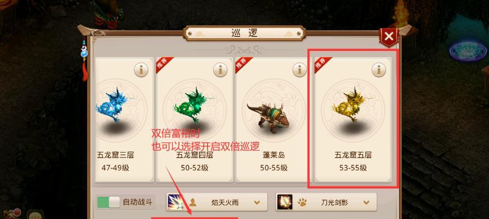Open info icon on 蓬莱岛 card

(300, 70)
